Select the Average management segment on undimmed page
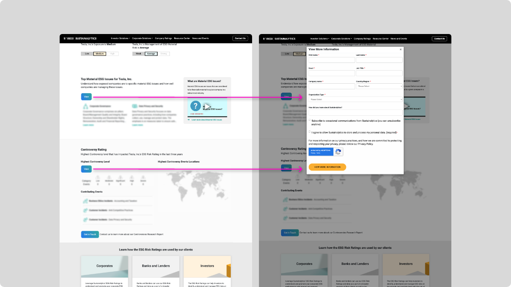Screen dimensions: 511x287 pyautogui.click(x=151, y=54)
